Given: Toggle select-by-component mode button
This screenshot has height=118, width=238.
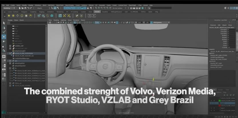Looking at the screenshot, I should tap(58, 8).
